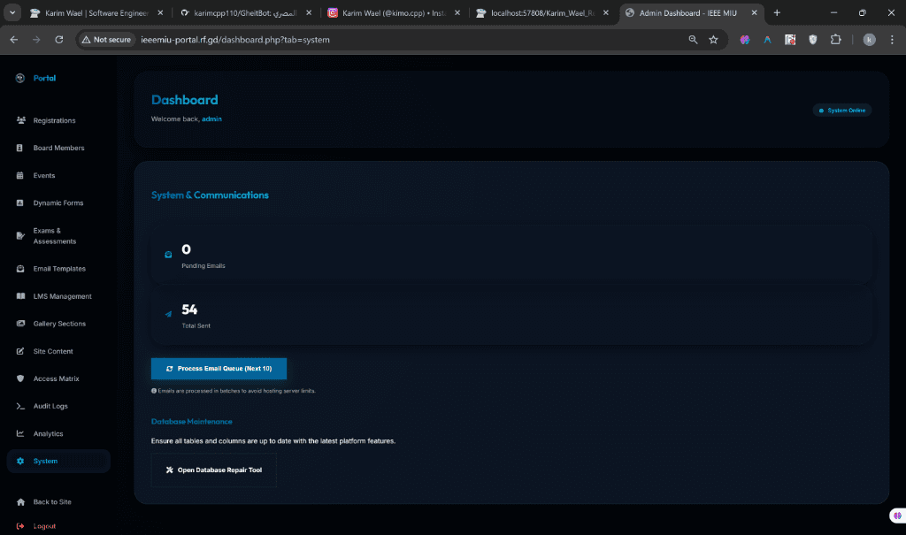906x535 pixels.
Task: Open the Board Members section
Action: 58,148
